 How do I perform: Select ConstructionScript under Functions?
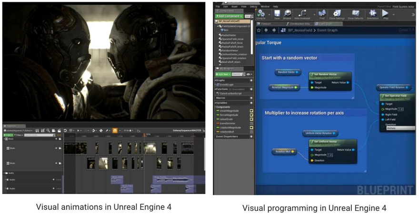point(229,94)
